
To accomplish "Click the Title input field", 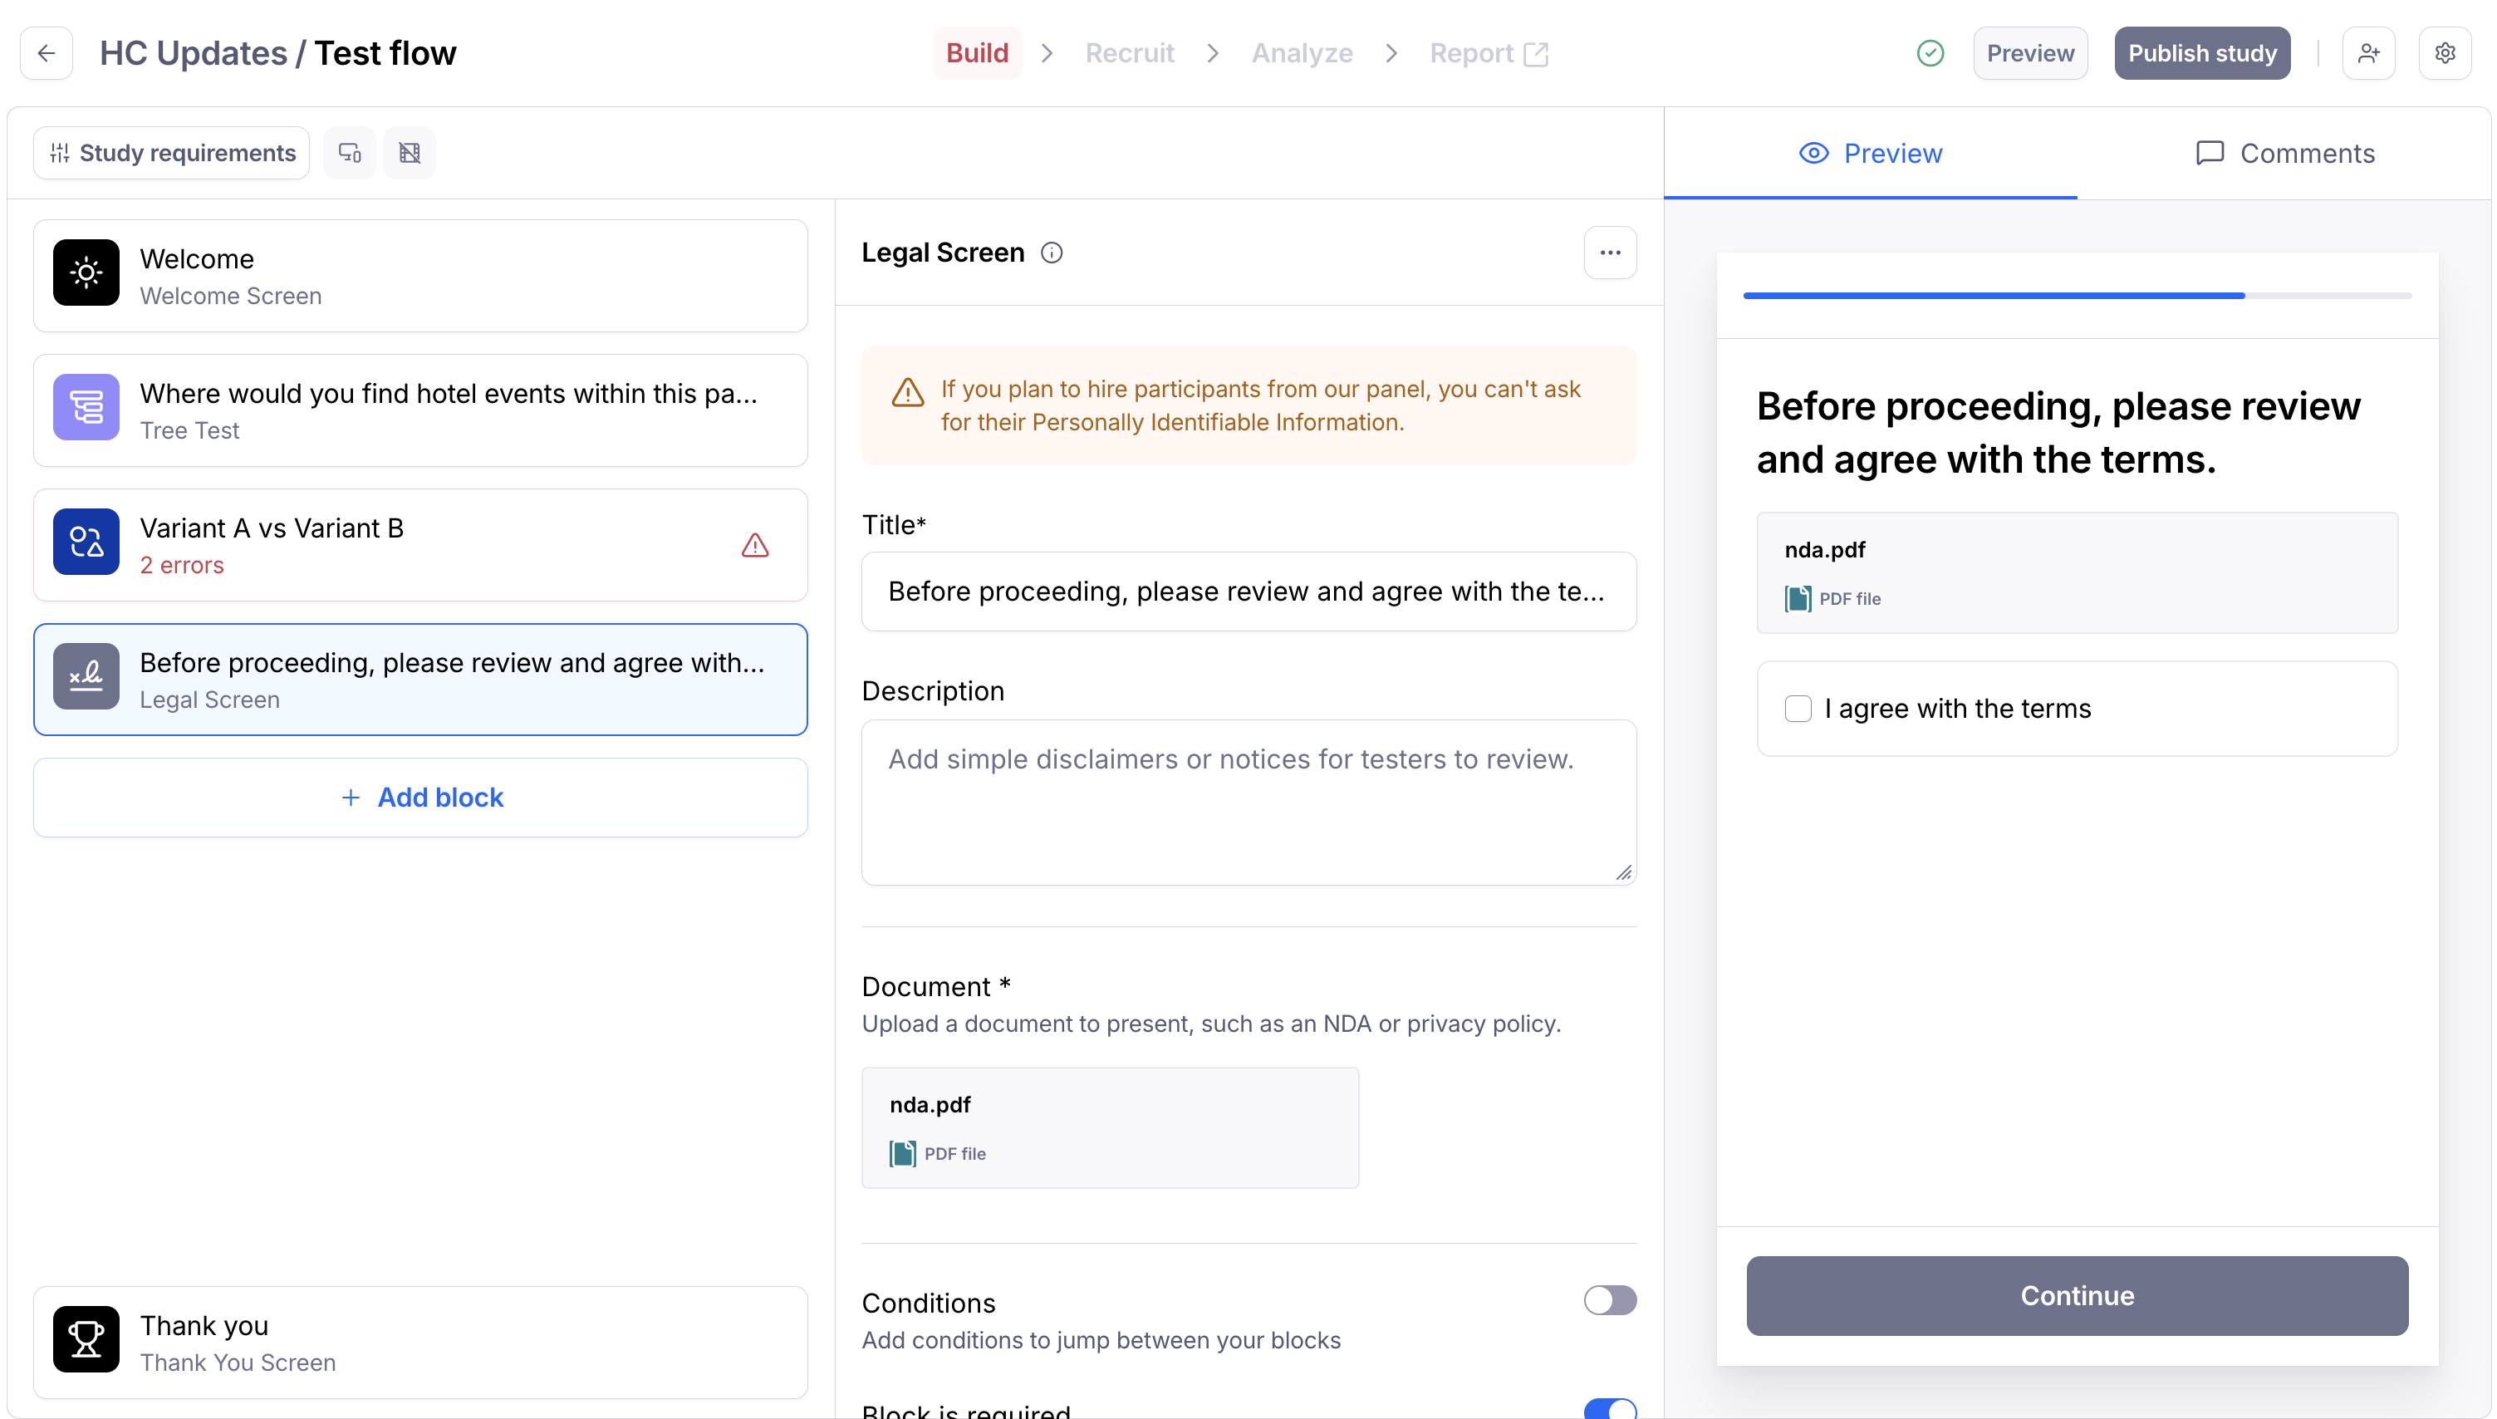I will (x=1248, y=591).
